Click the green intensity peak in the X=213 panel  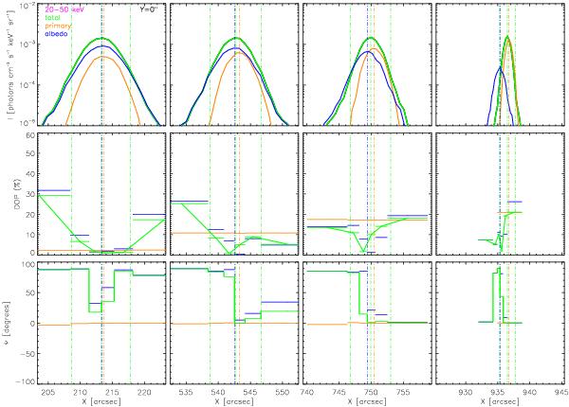coord(101,39)
